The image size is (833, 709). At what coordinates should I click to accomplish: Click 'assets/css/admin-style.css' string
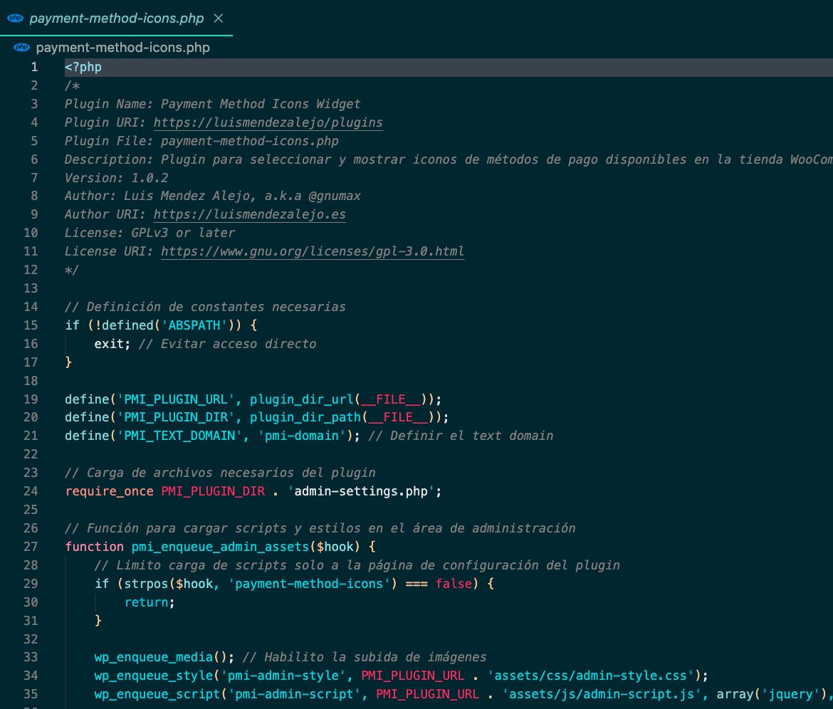click(590, 676)
